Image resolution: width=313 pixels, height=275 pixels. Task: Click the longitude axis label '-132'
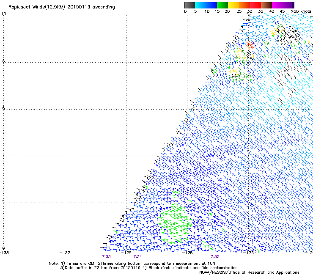(65, 253)
